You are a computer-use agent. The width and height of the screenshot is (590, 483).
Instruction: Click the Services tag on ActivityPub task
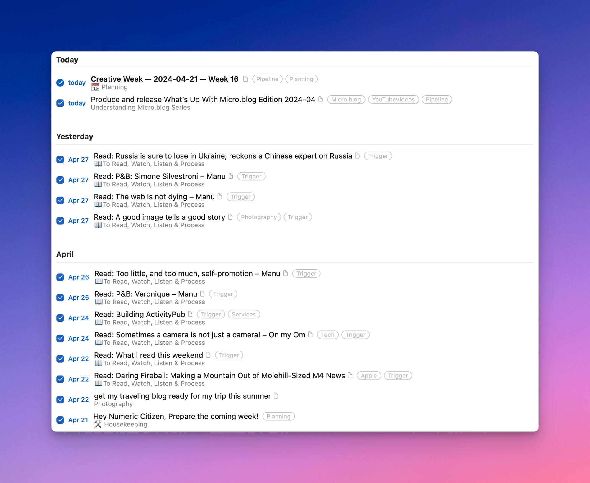(243, 314)
